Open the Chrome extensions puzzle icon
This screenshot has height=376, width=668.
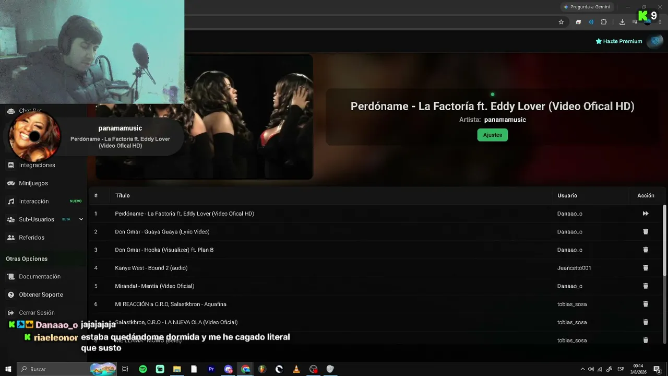click(604, 22)
